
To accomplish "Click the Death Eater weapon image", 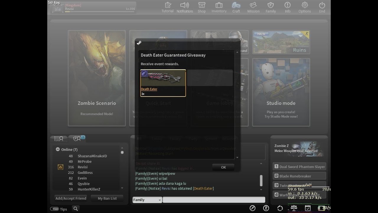I will pyautogui.click(x=163, y=78).
